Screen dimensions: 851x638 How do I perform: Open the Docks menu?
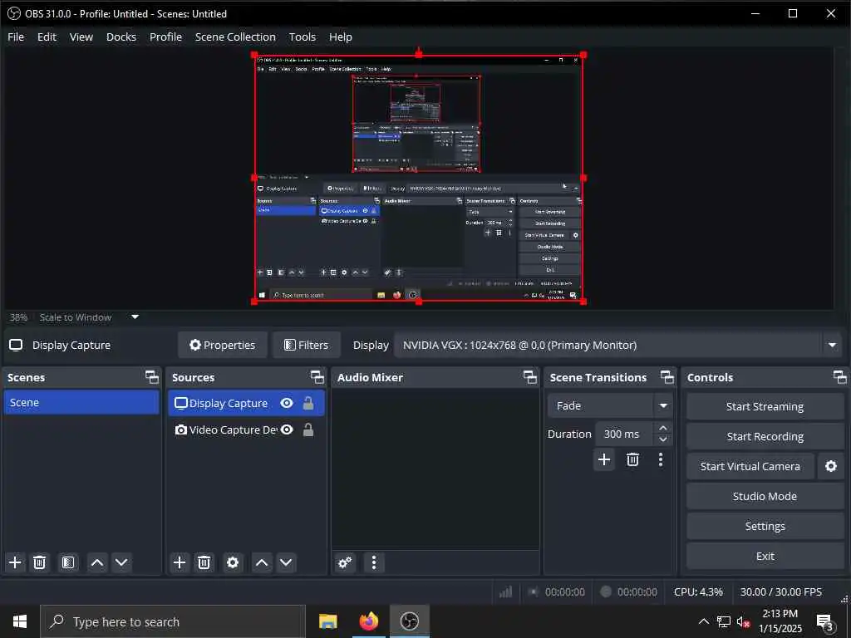point(121,37)
